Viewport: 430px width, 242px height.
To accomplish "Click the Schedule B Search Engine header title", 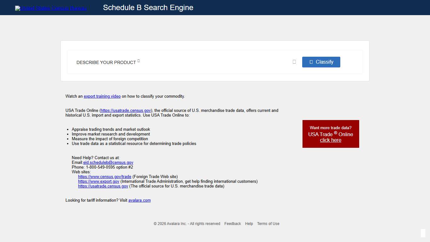I will tap(148, 7).
